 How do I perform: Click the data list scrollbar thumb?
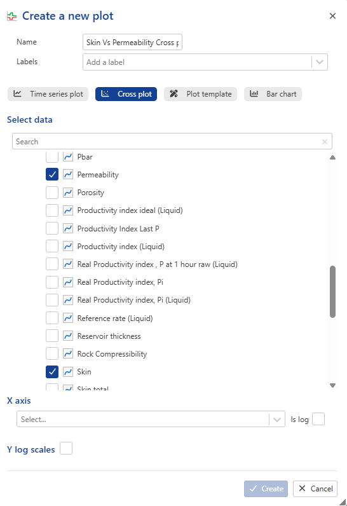[x=333, y=292]
